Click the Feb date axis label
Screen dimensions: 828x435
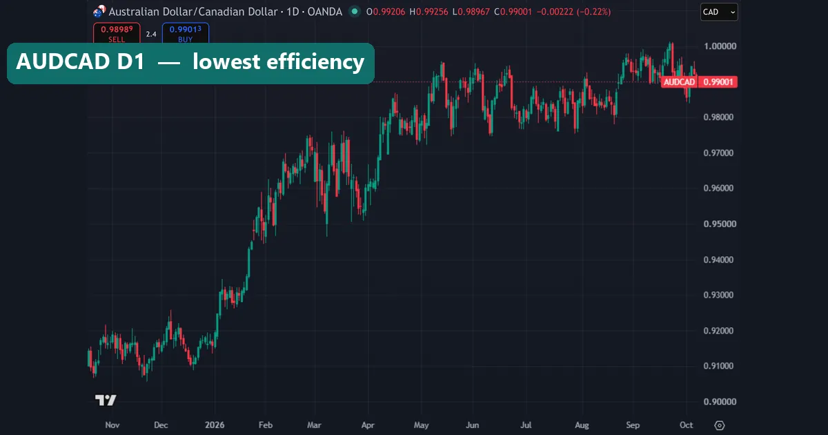pos(266,425)
